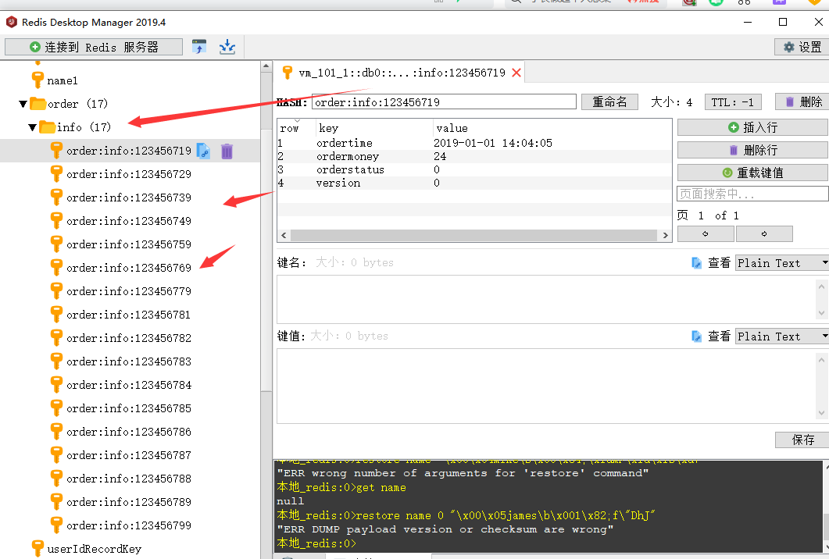Click view icon beside key value viewer
Screen dimensions: 829x559
point(697,336)
